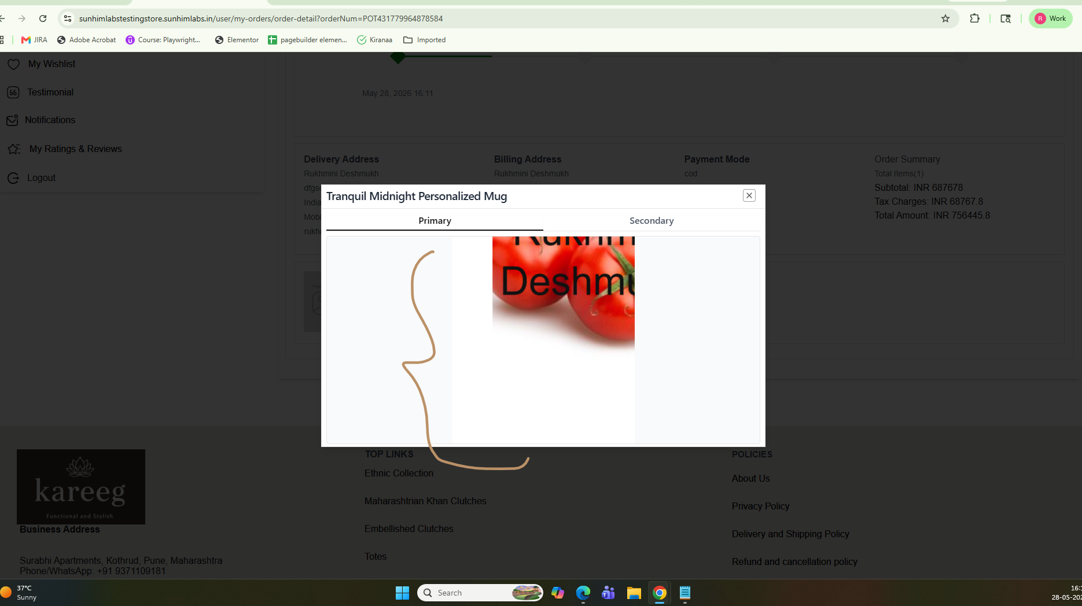The image size is (1082, 606).
Task: Click the footer phone number '+91 9371109181'
Action: click(x=131, y=571)
